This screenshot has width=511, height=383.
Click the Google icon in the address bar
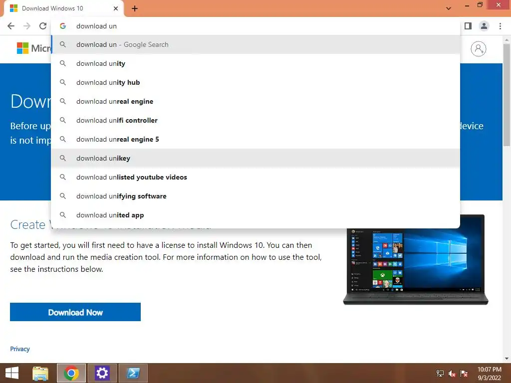click(63, 26)
